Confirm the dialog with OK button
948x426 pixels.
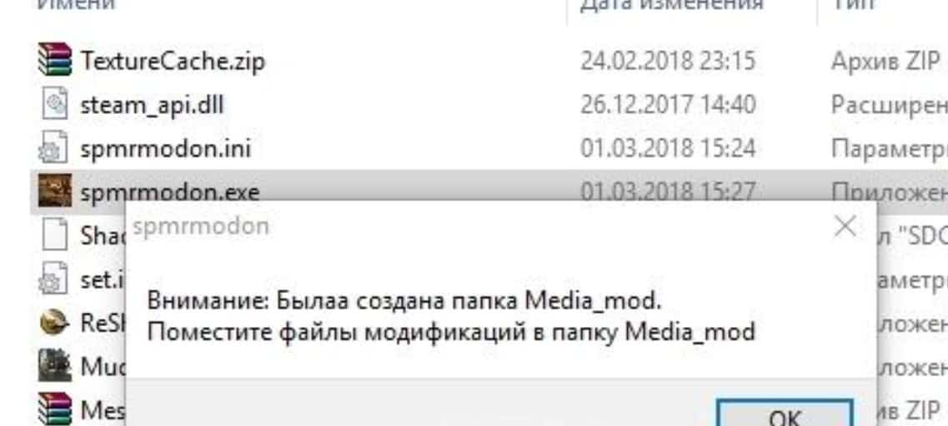point(785,414)
